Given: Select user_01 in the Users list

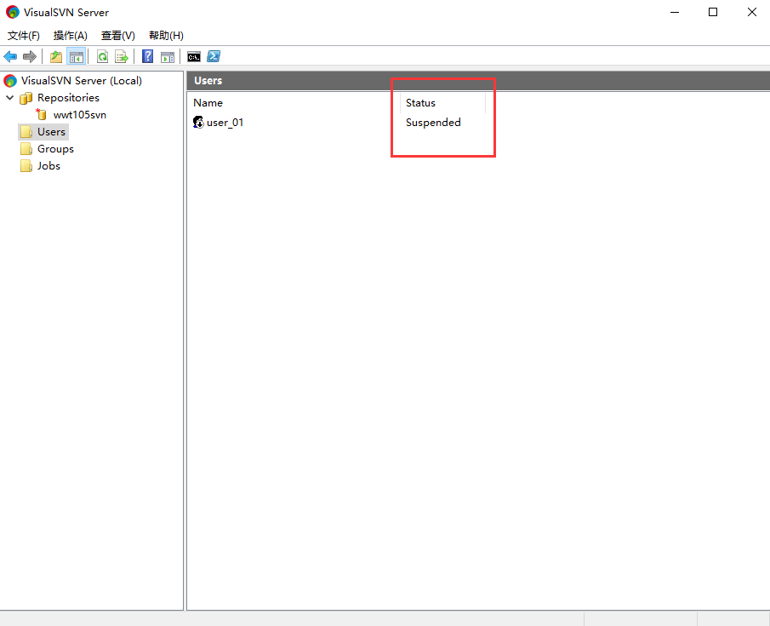Looking at the screenshot, I should [x=225, y=123].
